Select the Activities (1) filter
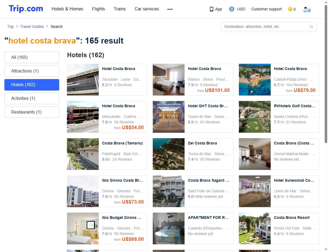The height and width of the screenshot is (252, 328). point(32,98)
